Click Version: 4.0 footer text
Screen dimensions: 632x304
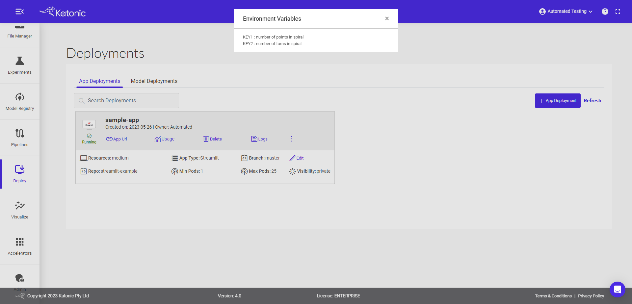point(229,296)
